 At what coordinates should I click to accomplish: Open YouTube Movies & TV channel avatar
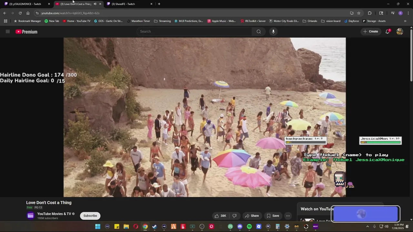point(31,216)
